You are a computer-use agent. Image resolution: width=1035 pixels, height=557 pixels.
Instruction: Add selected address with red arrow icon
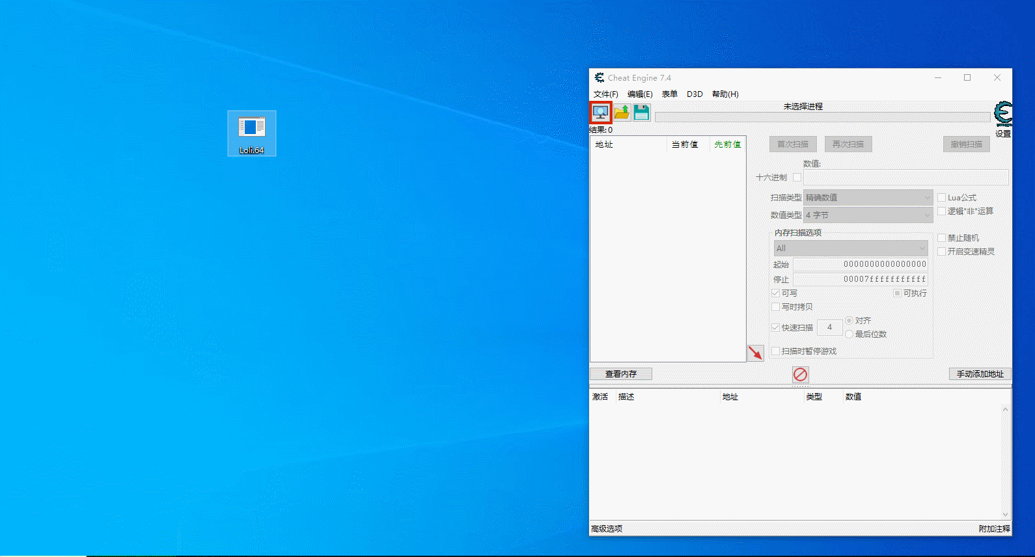click(x=755, y=353)
